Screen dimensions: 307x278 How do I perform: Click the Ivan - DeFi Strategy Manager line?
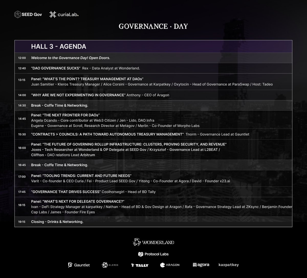tap(161, 207)
